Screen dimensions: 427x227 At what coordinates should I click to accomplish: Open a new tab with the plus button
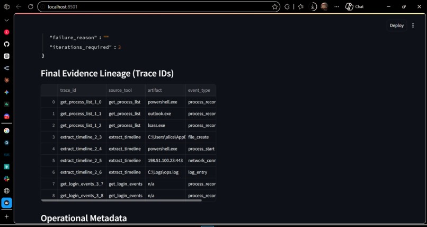coord(6,216)
